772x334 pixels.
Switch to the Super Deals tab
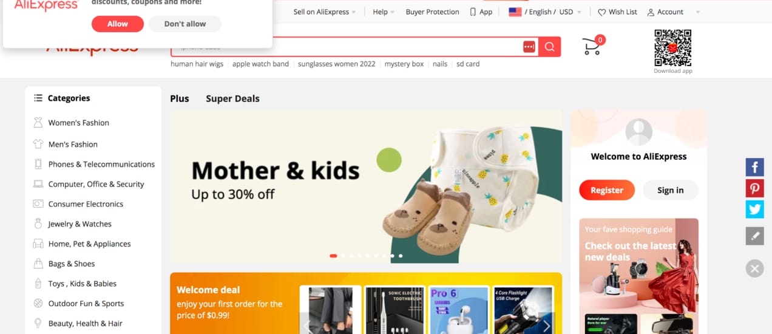[x=232, y=98]
